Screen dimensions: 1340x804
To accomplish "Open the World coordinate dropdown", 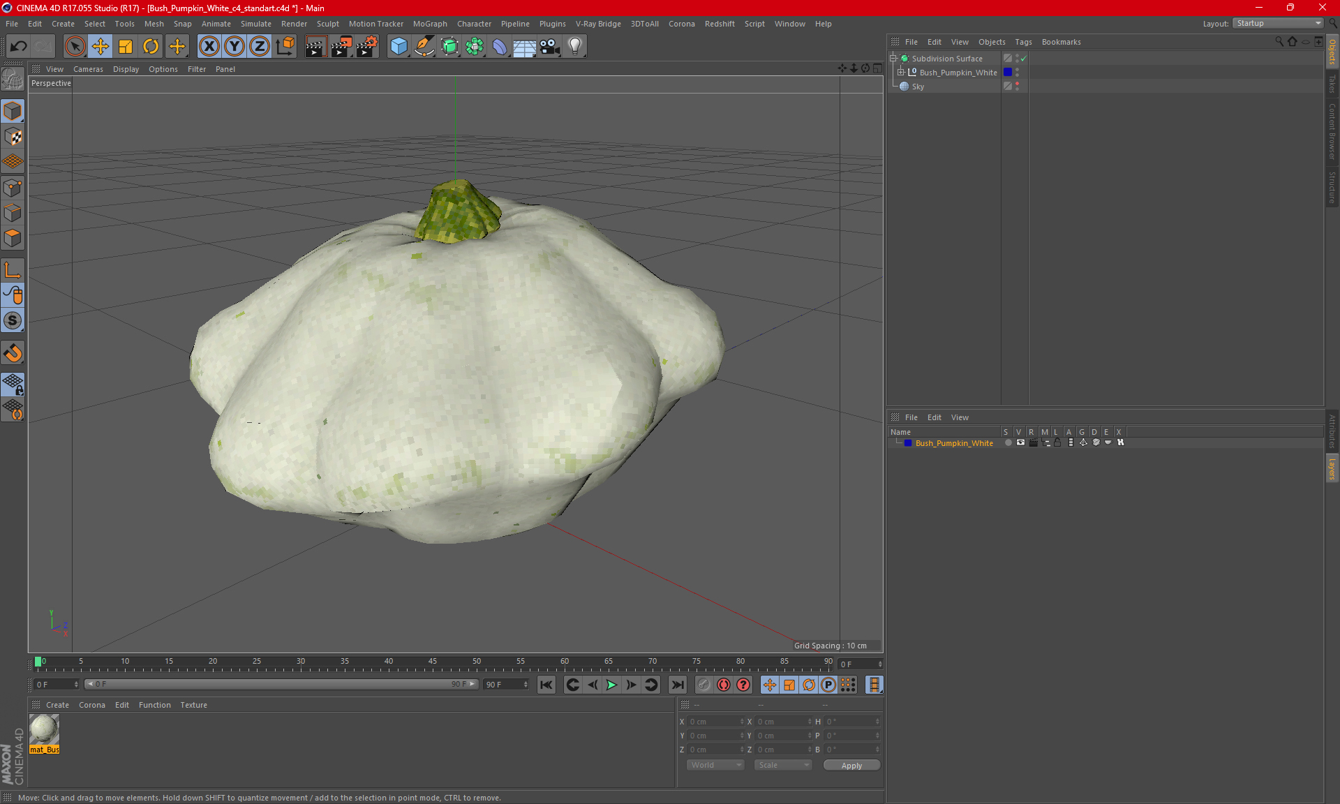I will click(x=716, y=765).
